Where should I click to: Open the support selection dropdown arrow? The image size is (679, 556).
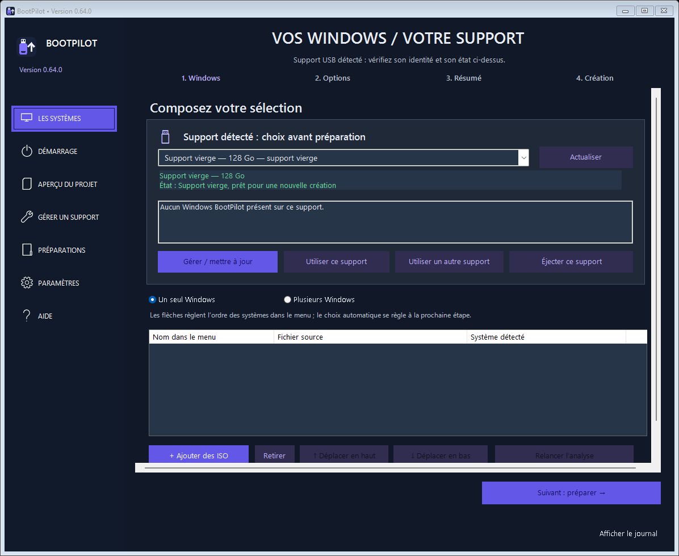click(523, 158)
